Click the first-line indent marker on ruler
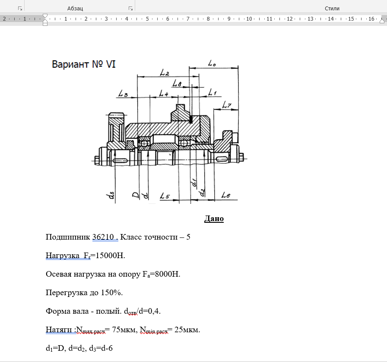 click(x=45, y=16)
